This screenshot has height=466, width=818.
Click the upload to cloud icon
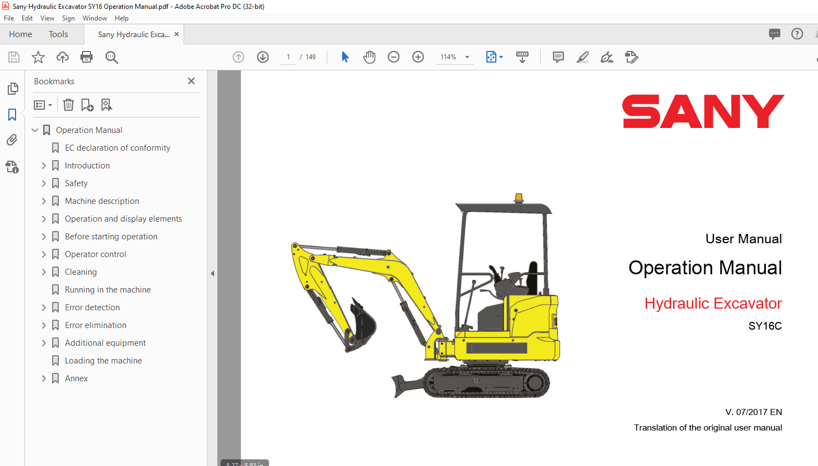(x=63, y=57)
